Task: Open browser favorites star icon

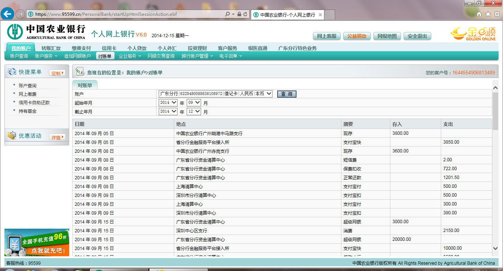Action: click(488, 14)
